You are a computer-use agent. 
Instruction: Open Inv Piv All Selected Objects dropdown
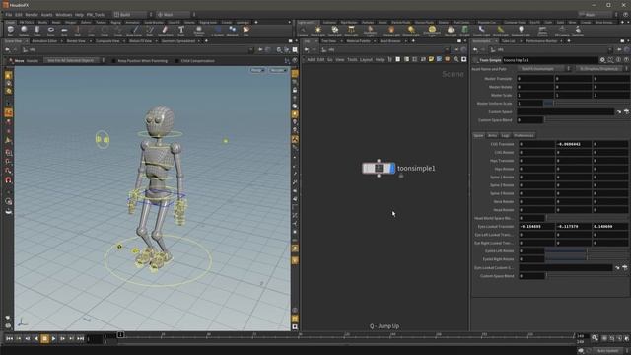click(74, 60)
